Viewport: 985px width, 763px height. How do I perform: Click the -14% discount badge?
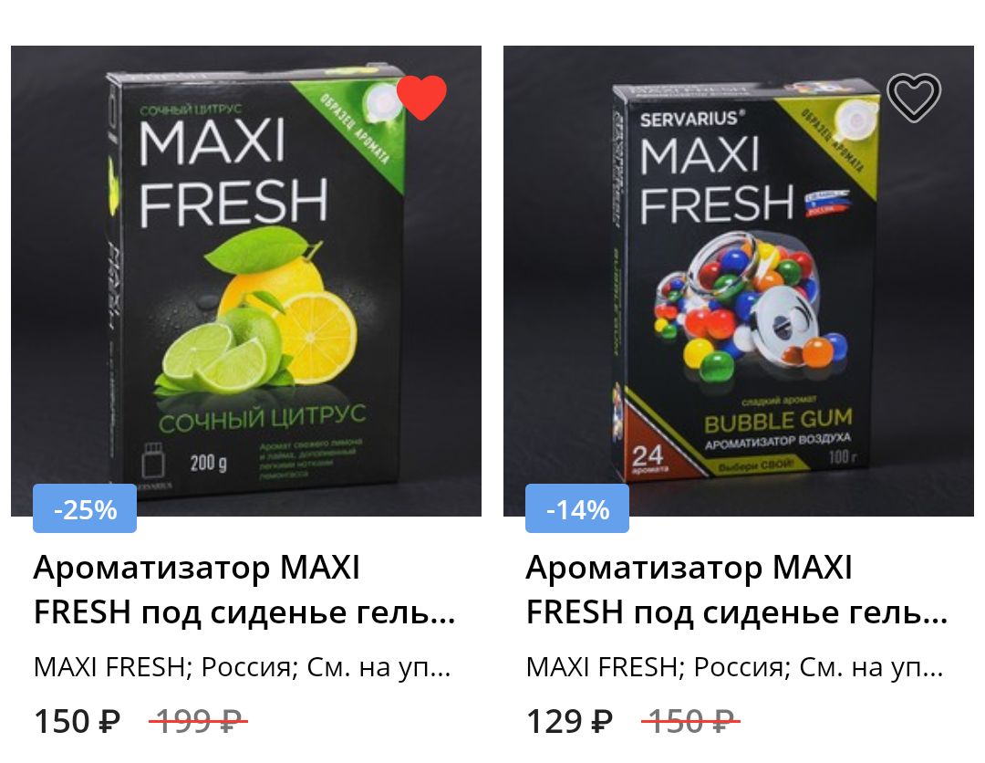[577, 508]
